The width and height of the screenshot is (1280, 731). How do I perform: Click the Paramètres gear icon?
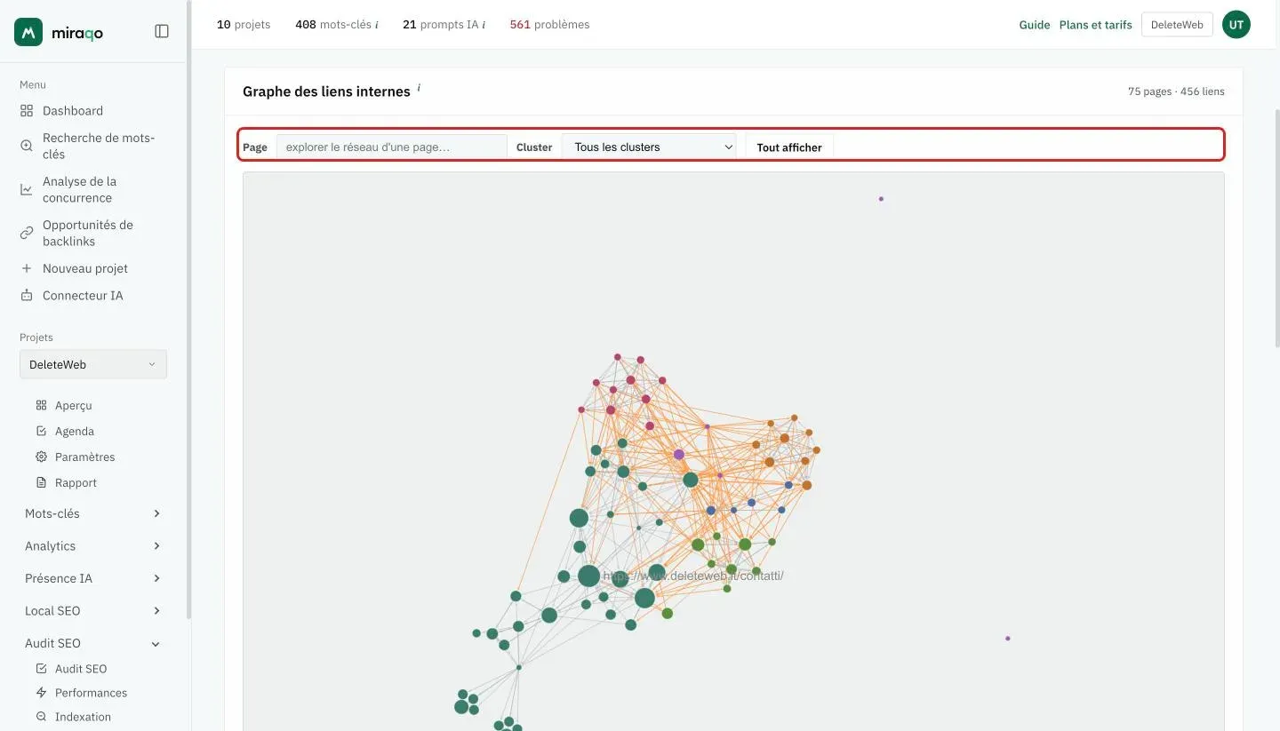click(x=41, y=457)
